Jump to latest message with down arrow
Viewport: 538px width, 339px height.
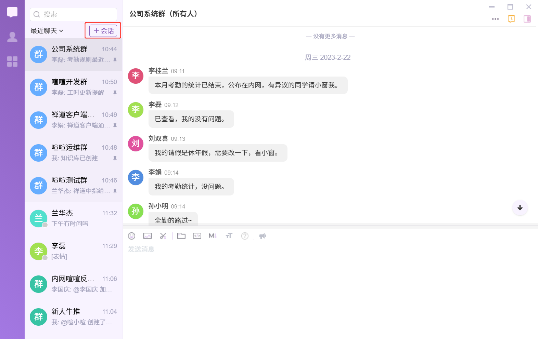point(520,208)
